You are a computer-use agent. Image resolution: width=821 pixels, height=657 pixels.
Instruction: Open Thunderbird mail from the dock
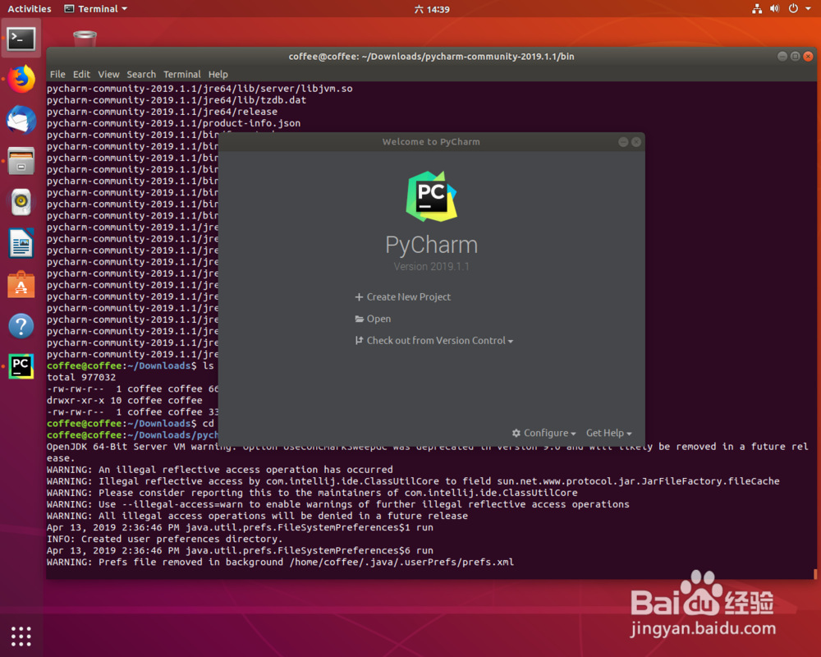pyautogui.click(x=21, y=120)
